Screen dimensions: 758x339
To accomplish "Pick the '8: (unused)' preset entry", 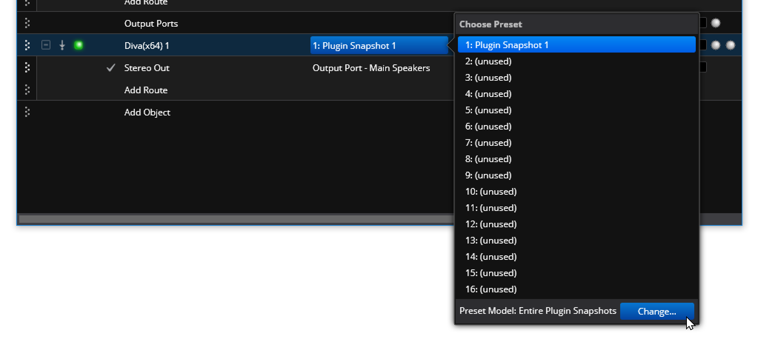I will [576, 159].
